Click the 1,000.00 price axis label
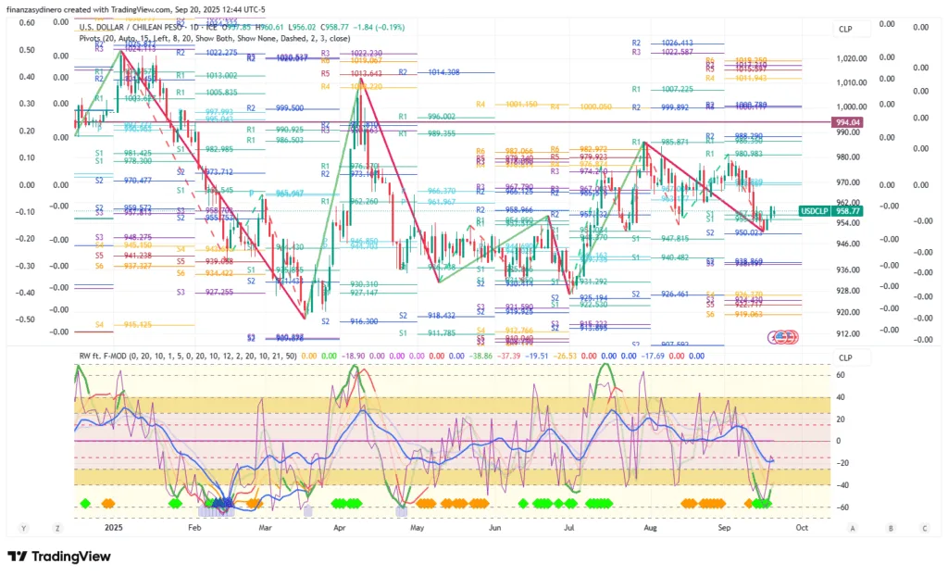The height and width of the screenshot is (576, 948). click(852, 107)
